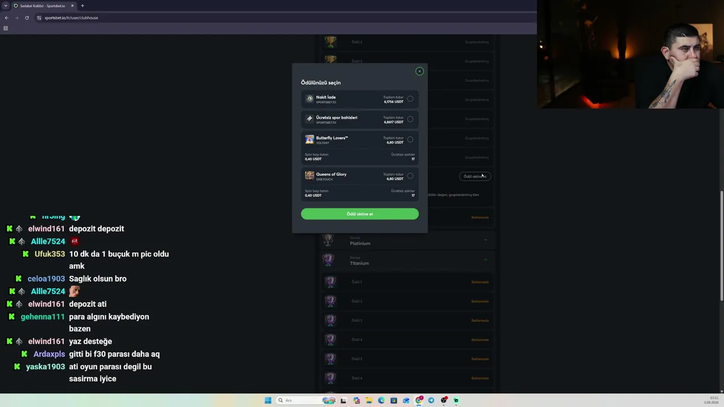The width and height of the screenshot is (724, 407).
Task: Click Beklemede status on Titanium Ödül 1
Action: point(480,282)
